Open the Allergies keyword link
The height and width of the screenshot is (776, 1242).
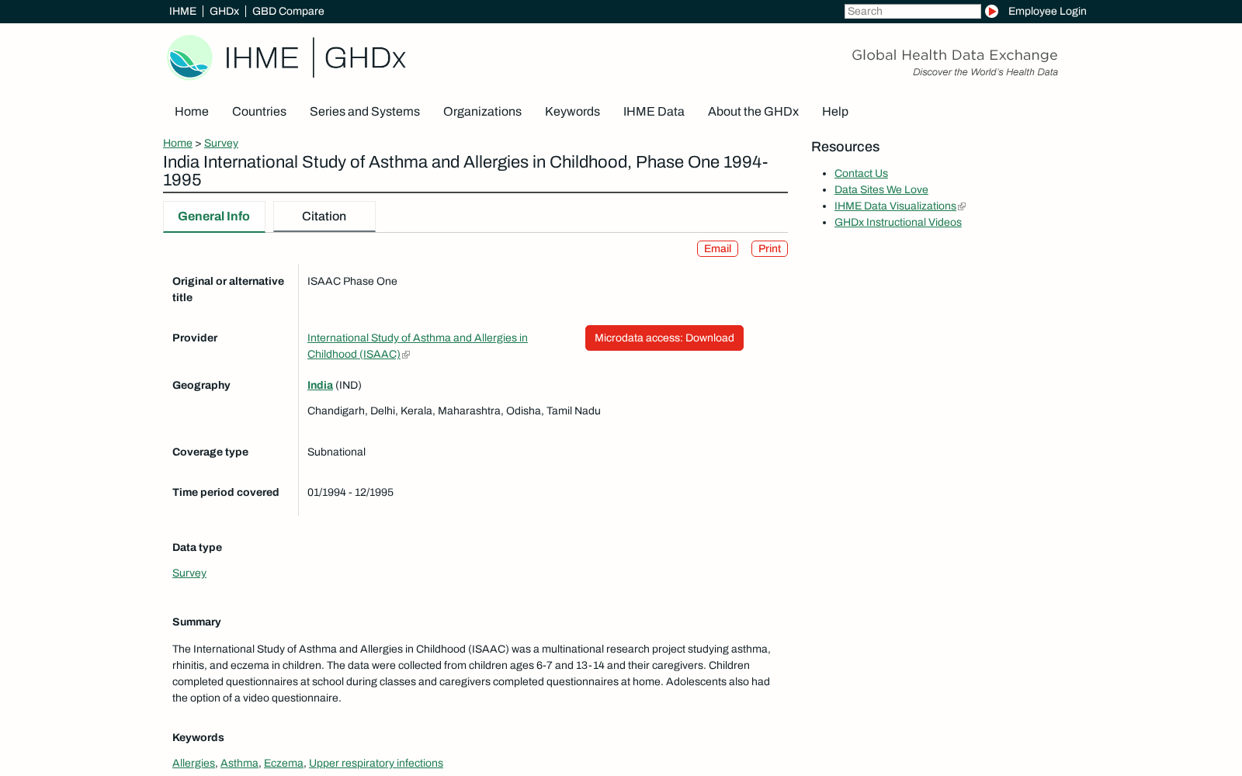[193, 763]
